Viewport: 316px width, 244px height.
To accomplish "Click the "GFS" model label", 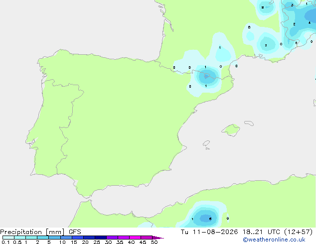I will (x=75, y=232).
